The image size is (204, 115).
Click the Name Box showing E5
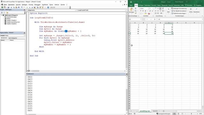point(135,19)
